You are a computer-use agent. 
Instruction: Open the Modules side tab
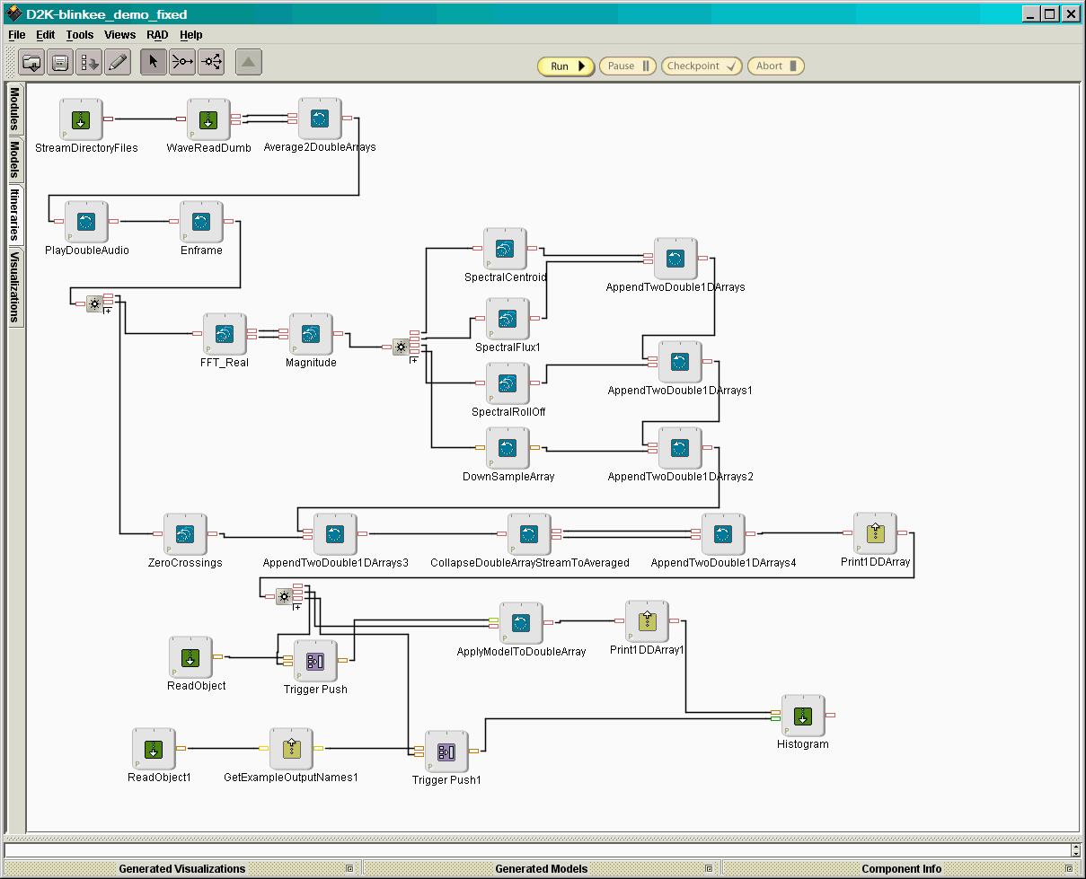coord(15,109)
